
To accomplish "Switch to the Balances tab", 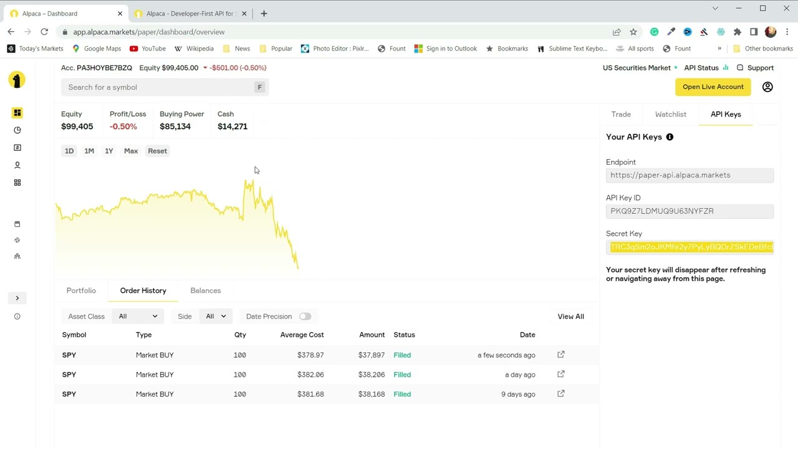I will 206,291.
